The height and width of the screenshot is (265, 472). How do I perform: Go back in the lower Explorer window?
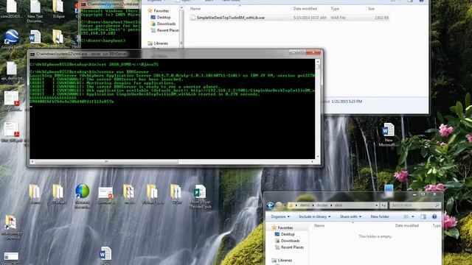pyautogui.click(x=270, y=205)
